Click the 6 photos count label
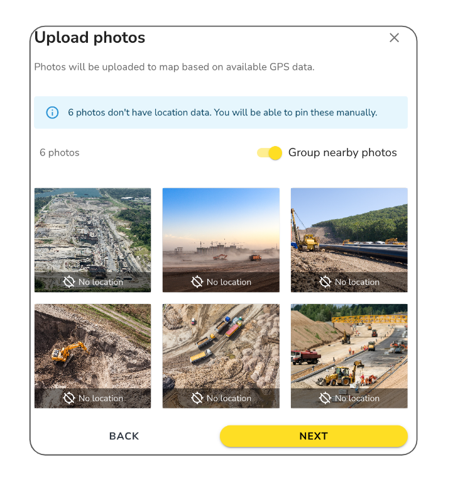Image resolution: width=453 pixels, height=496 pixels. [59, 152]
